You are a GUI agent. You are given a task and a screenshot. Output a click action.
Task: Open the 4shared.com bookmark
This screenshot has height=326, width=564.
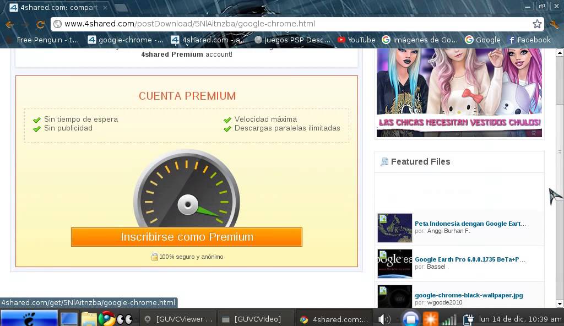(209, 40)
